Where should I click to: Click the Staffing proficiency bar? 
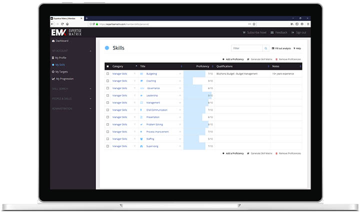coord(191,139)
